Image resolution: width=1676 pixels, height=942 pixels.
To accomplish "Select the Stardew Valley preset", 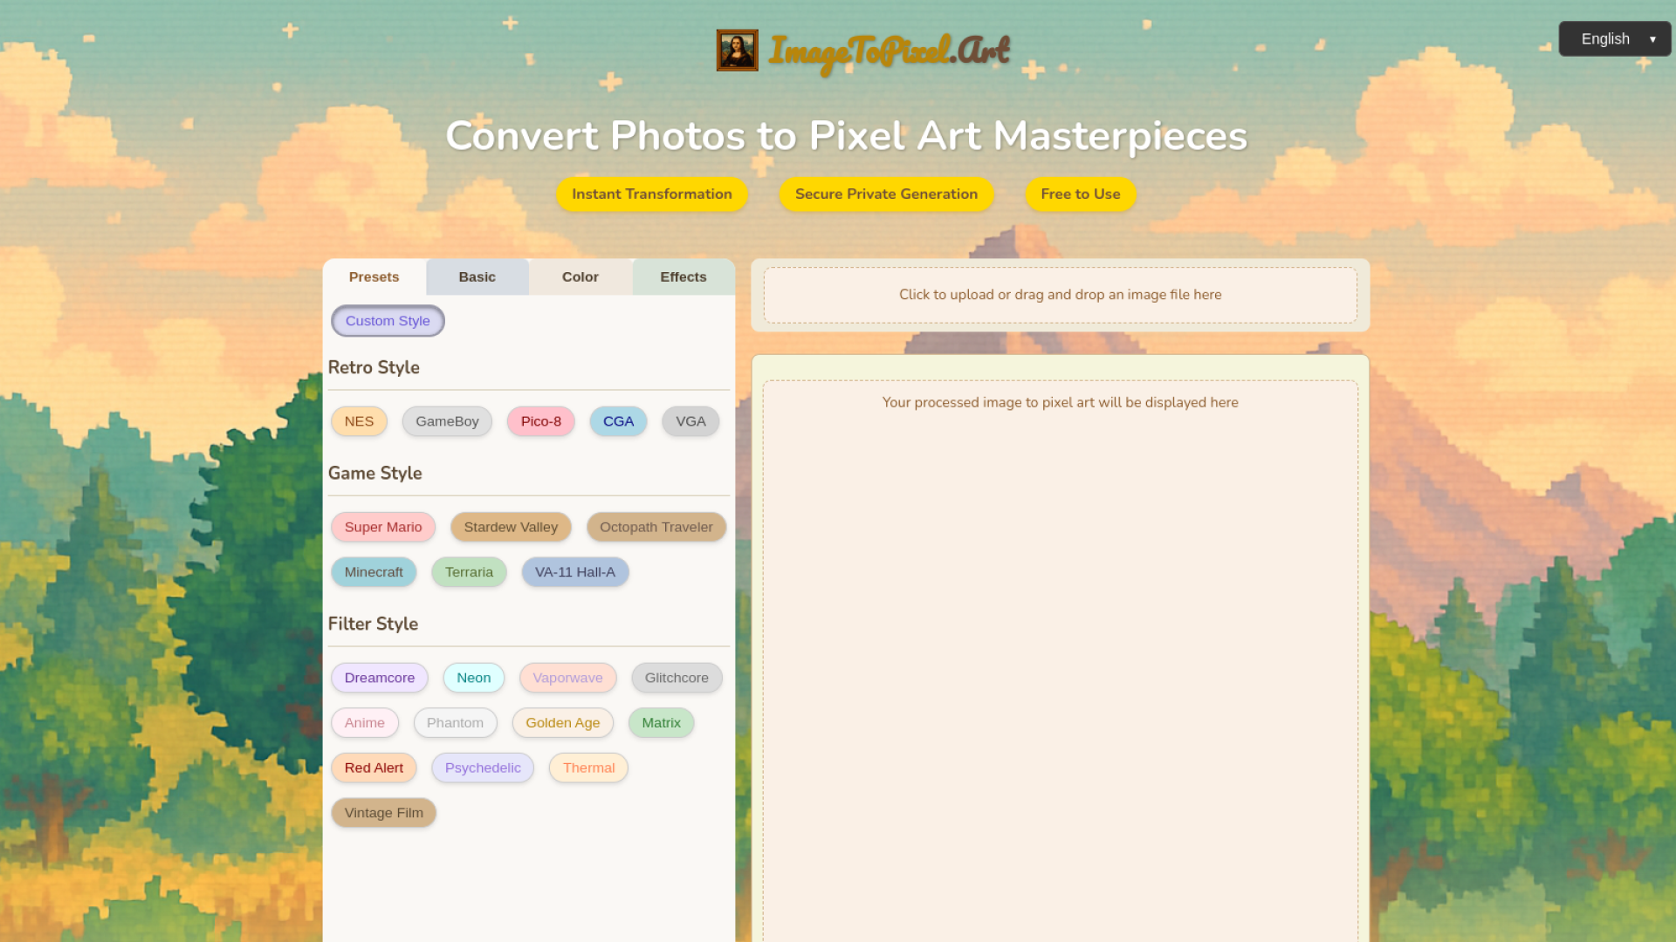I will click(511, 527).
